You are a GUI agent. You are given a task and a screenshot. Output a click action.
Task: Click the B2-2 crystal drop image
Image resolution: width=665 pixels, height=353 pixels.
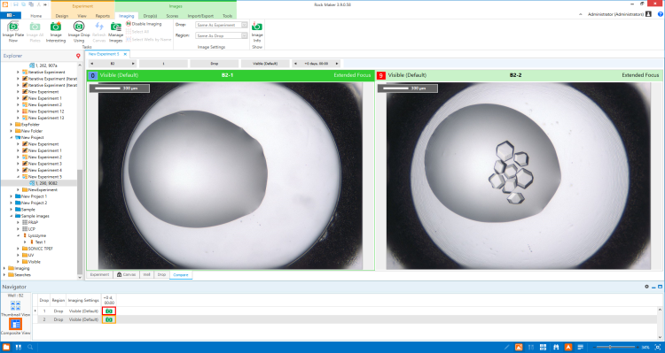(519, 176)
